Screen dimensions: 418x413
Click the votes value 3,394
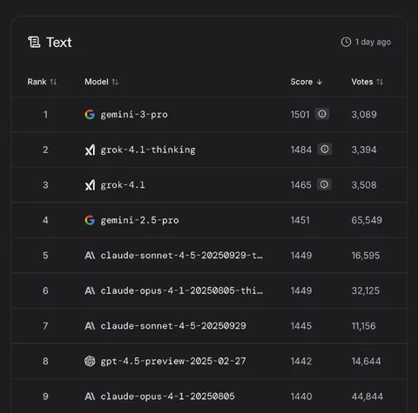(364, 150)
